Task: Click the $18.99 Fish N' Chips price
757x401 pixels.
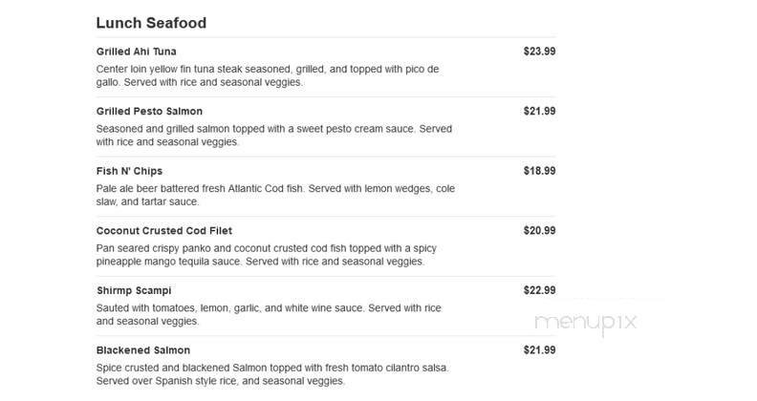Action: 539,172
